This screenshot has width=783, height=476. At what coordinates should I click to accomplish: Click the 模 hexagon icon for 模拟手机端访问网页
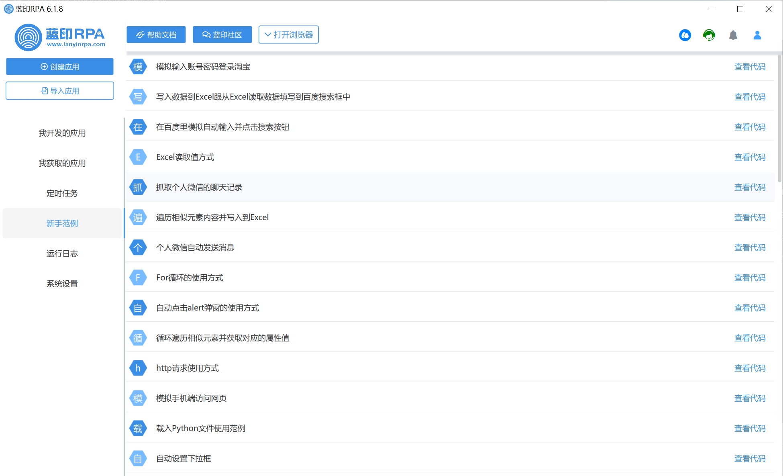click(138, 398)
